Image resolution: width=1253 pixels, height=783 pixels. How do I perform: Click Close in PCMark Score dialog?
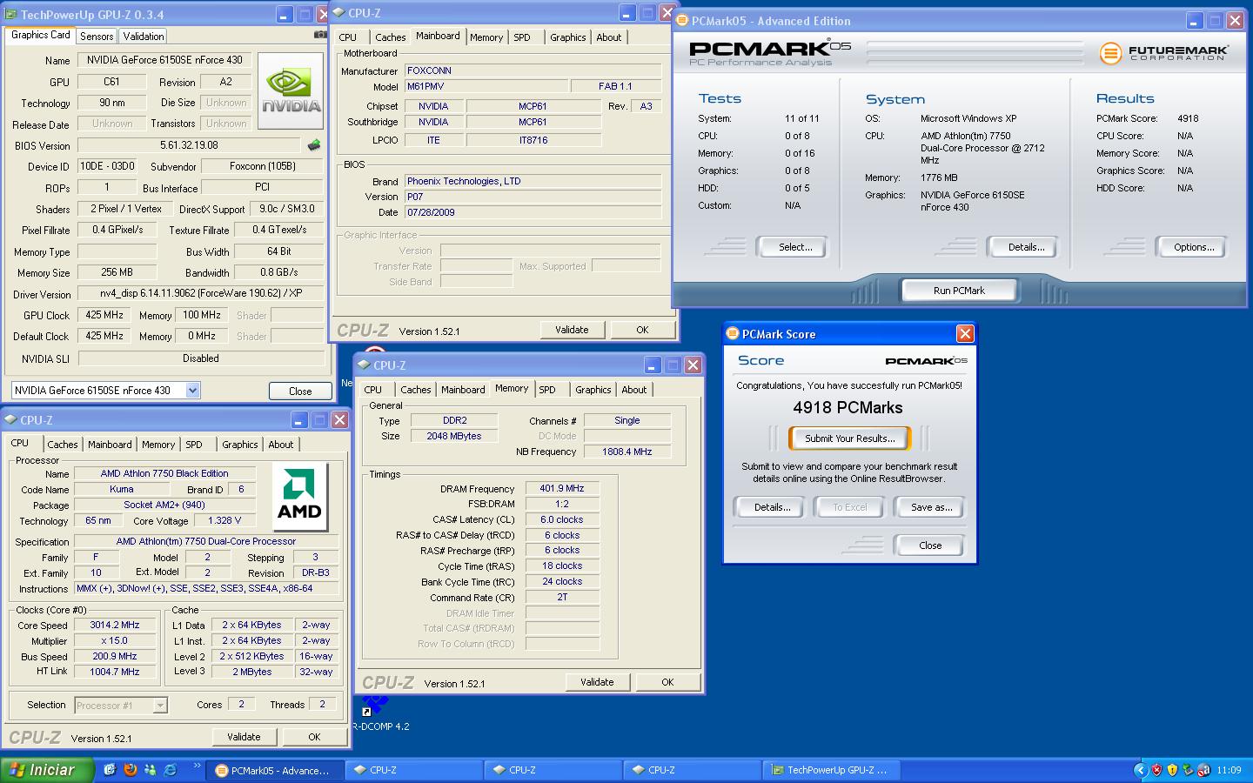tap(930, 545)
